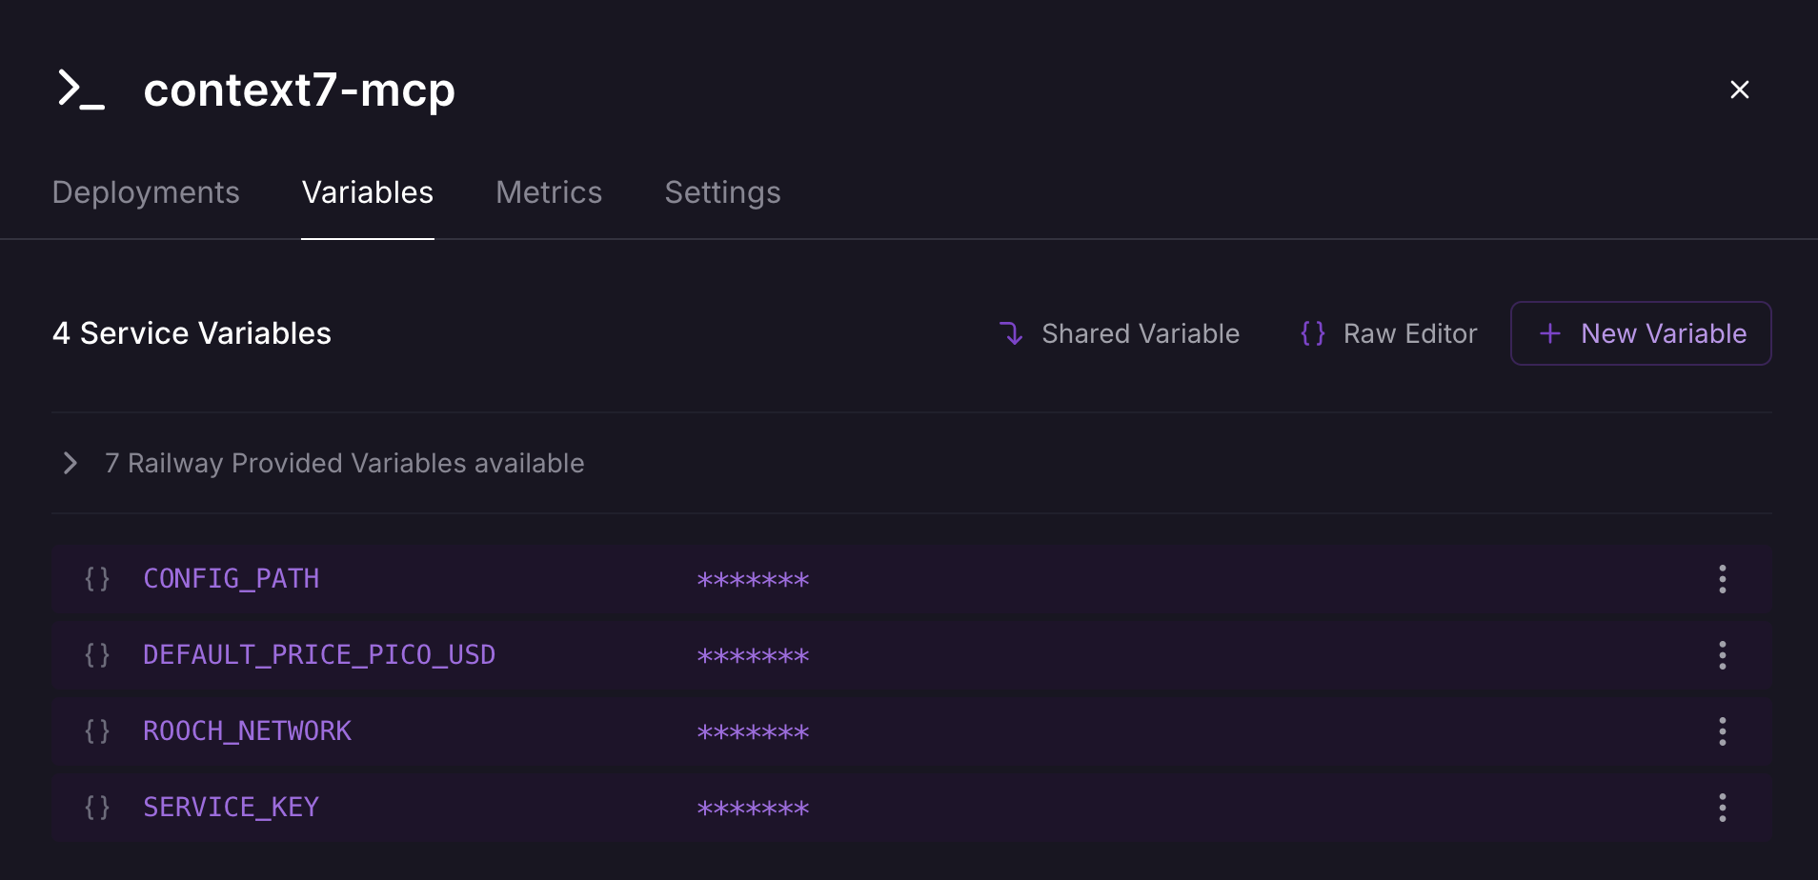Open the three-dot menu for DEFAULT_PRICE_PICO_USD
This screenshot has height=880, width=1818.
pyautogui.click(x=1722, y=655)
